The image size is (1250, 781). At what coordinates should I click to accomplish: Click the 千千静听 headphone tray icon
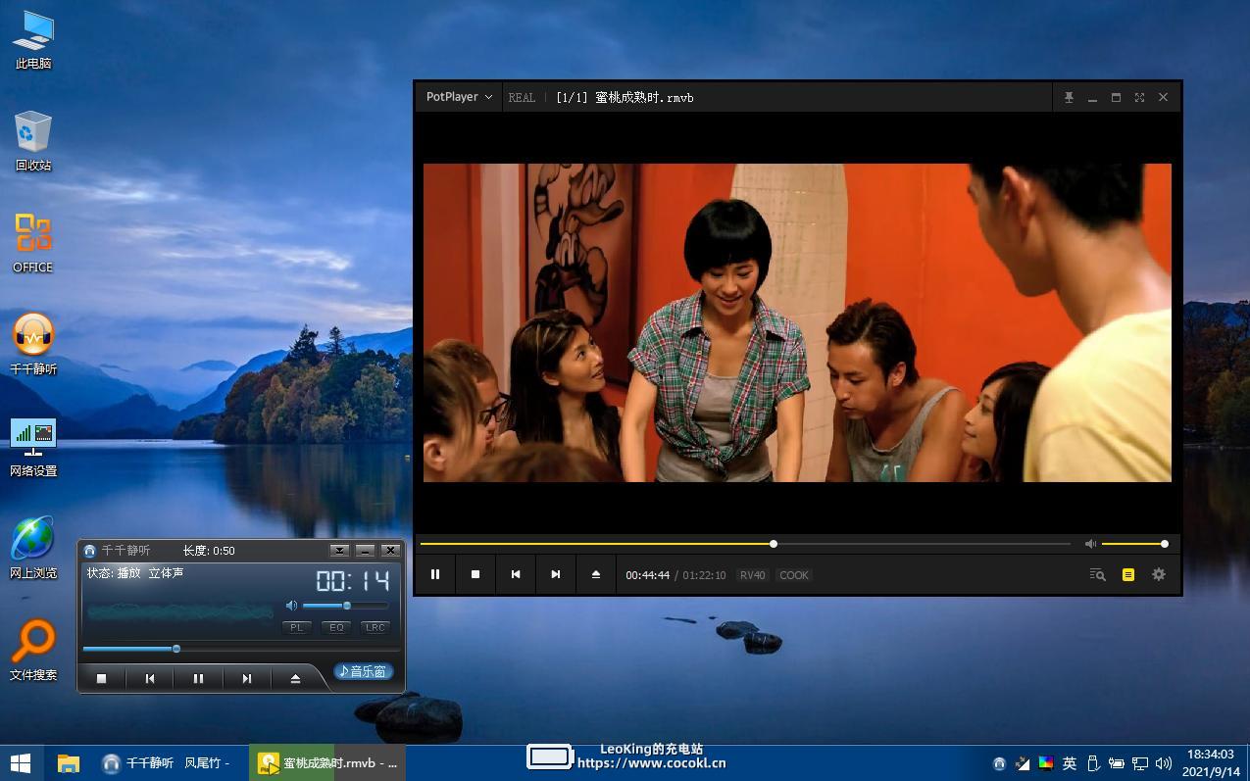(x=999, y=763)
